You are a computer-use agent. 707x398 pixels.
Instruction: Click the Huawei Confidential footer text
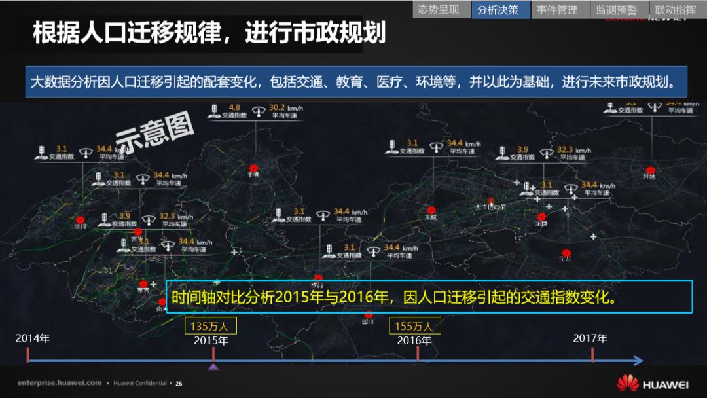[140, 383]
